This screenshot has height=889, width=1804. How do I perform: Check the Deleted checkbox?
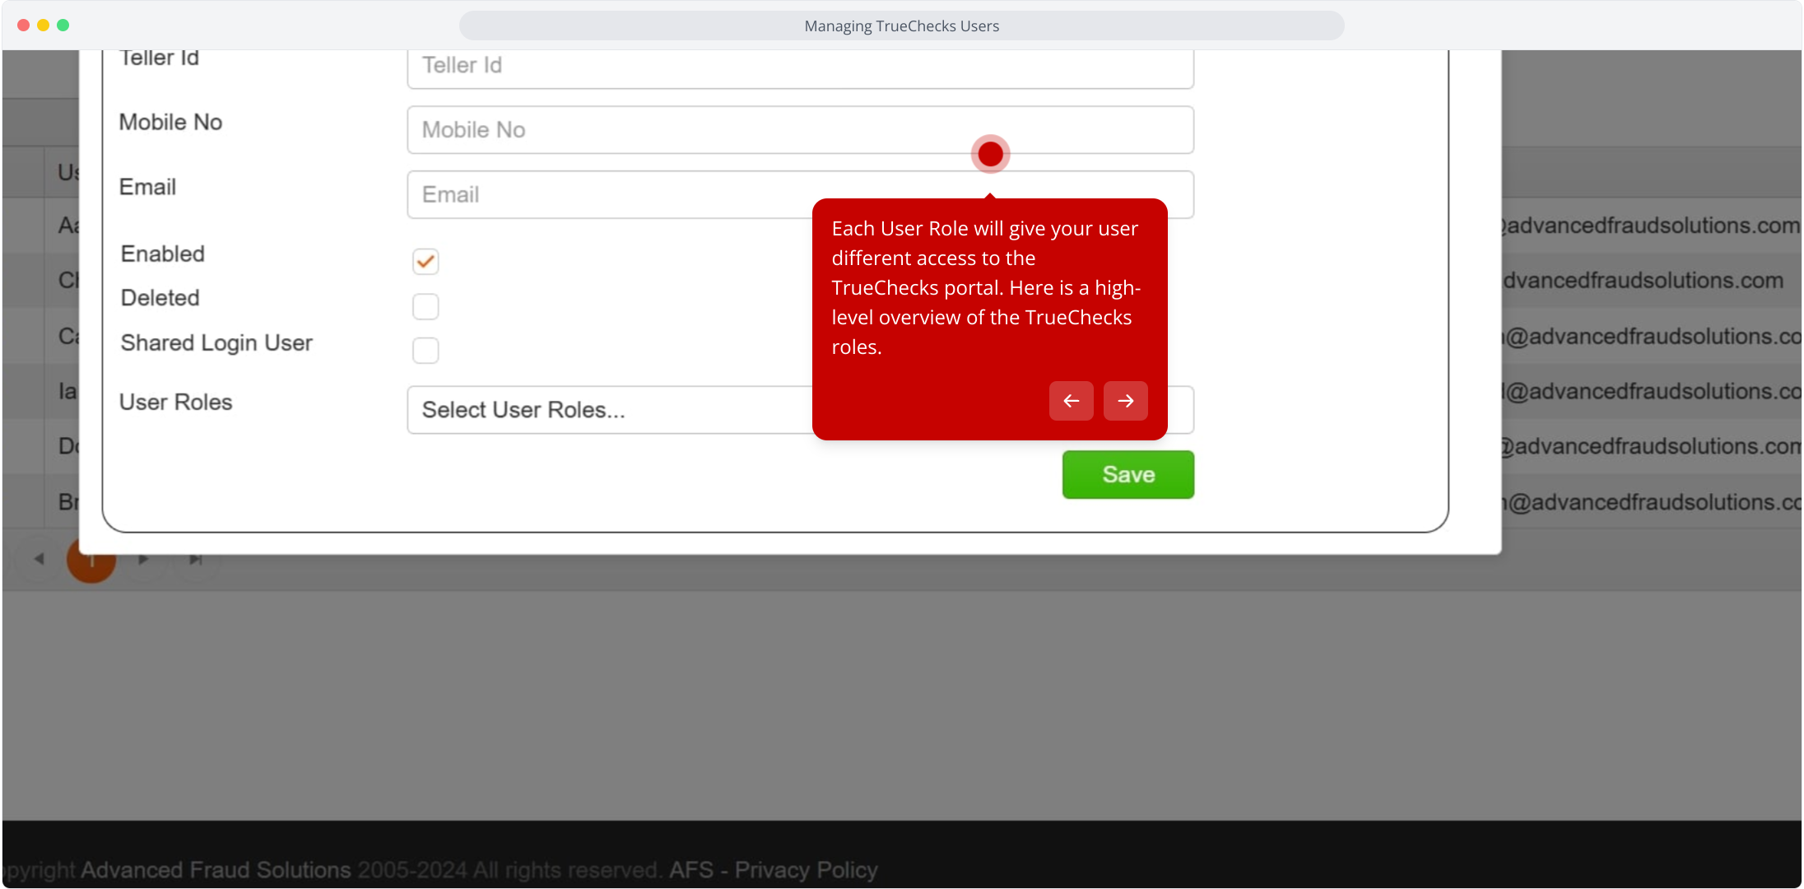pos(425,306)
